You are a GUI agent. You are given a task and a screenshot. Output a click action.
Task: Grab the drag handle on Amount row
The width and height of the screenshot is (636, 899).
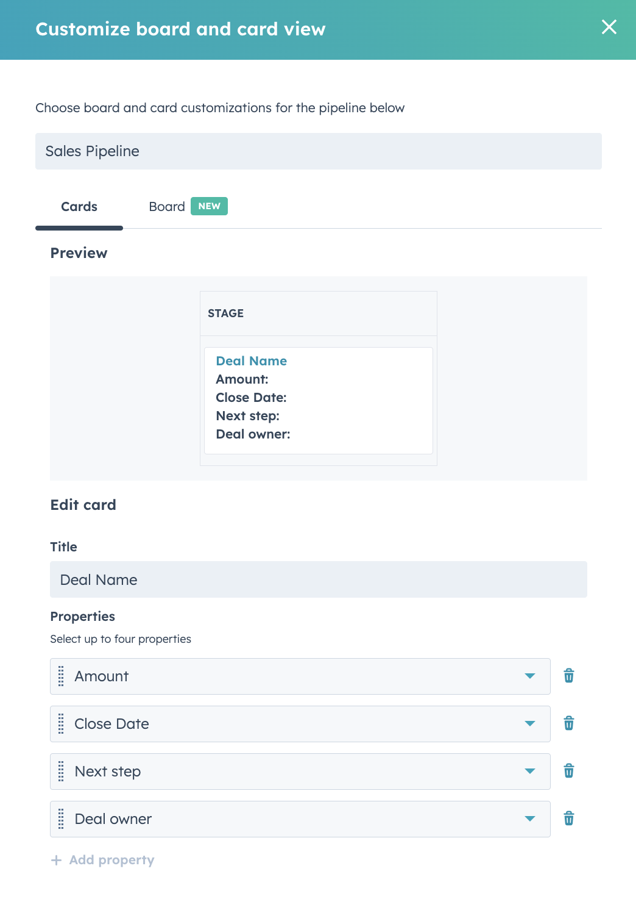[x=61, y=676]
